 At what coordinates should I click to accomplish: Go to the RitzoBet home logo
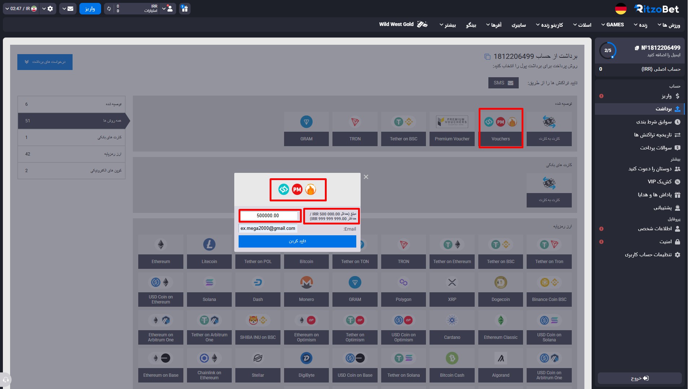[657, 9]
